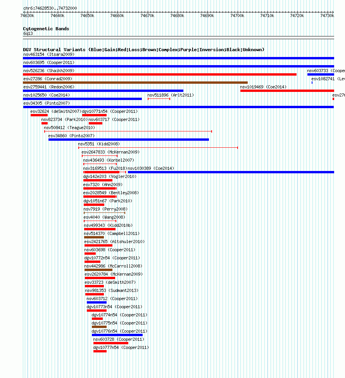Open nsv526236 (Shaikh2009) loss variant label
Screen dimensions: 345x378
[x=49, y=71]
